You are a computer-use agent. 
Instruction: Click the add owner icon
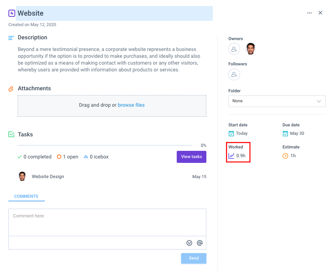point(234,49)
